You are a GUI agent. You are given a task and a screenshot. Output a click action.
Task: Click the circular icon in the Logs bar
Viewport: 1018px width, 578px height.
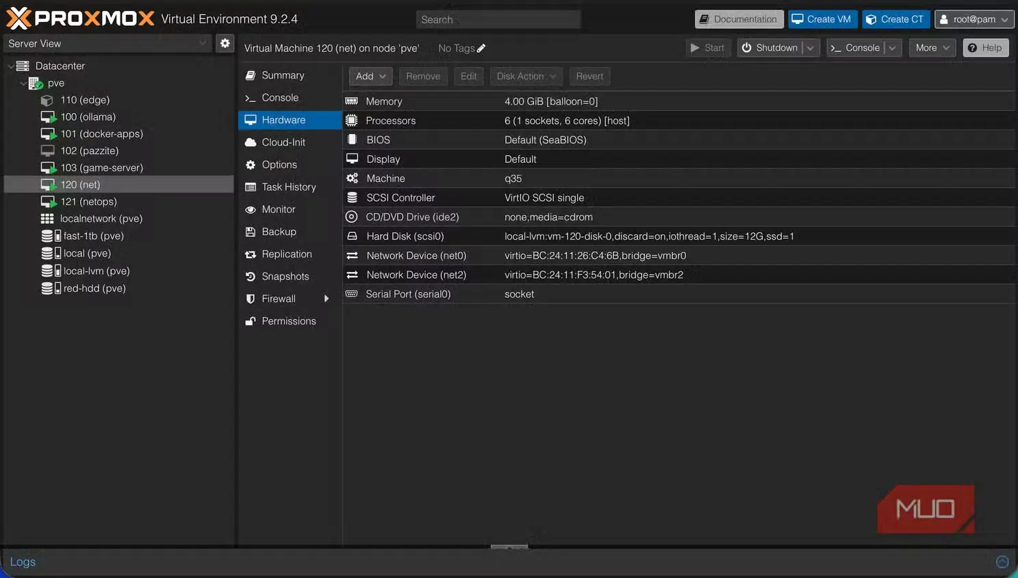click(x=1002, y=562)
